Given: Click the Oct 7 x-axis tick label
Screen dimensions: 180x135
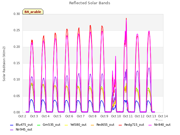Looking at the screenshot, I should click(81, 116).
